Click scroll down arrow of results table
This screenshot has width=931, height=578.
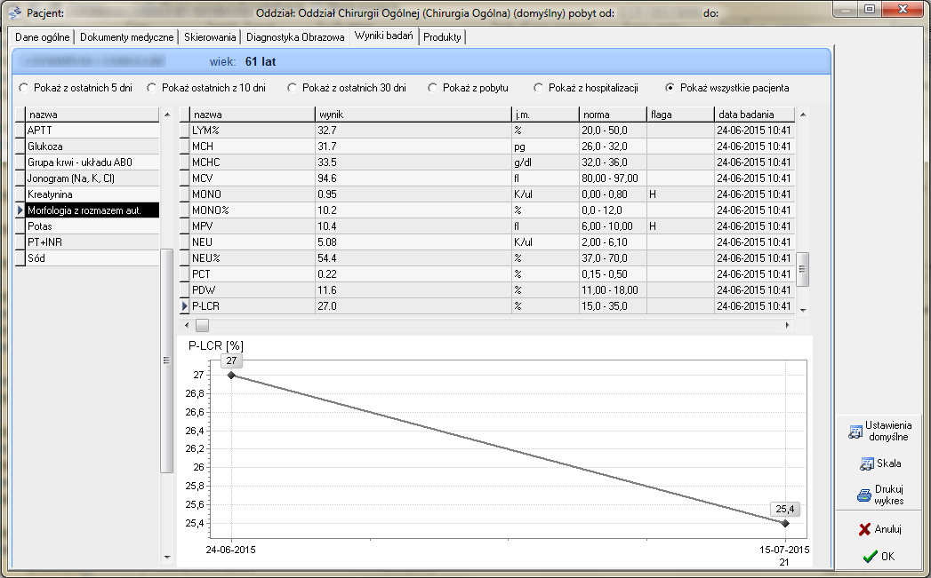pyautogui.click(x=803, y=310)
